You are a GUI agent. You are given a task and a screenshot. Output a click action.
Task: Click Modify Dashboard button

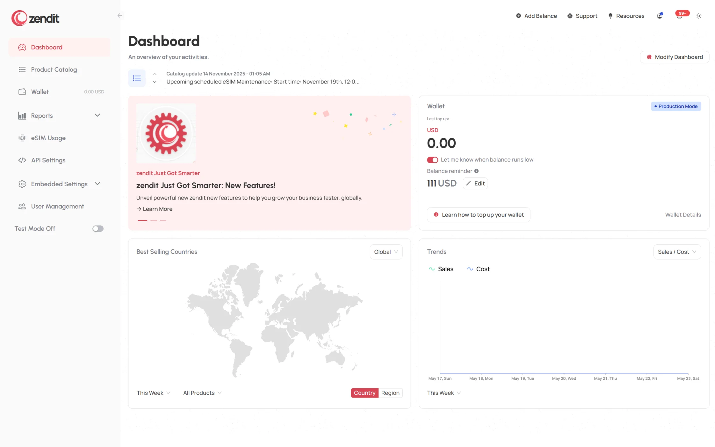675,57
